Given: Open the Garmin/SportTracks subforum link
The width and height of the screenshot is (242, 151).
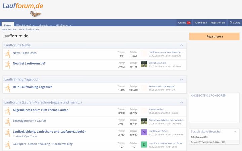Looking at the screenshot, I should 27,136.
